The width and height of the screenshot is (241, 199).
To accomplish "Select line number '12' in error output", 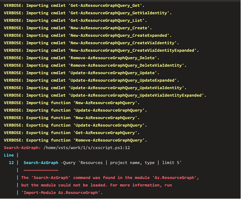I will click(11, 163).
